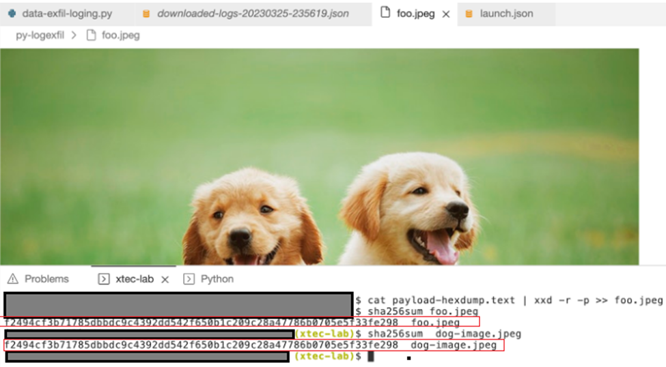This screenshot has height=367, width=666.
Task: Click the Python terminal icon
Action: pyautogui.click(x=189, y=279)
